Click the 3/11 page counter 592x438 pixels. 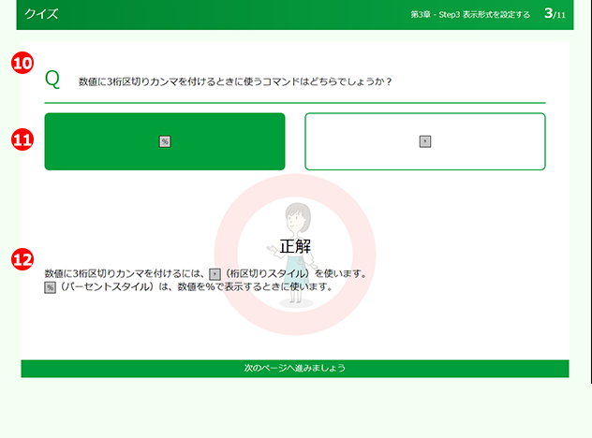[x=555, y=14]
